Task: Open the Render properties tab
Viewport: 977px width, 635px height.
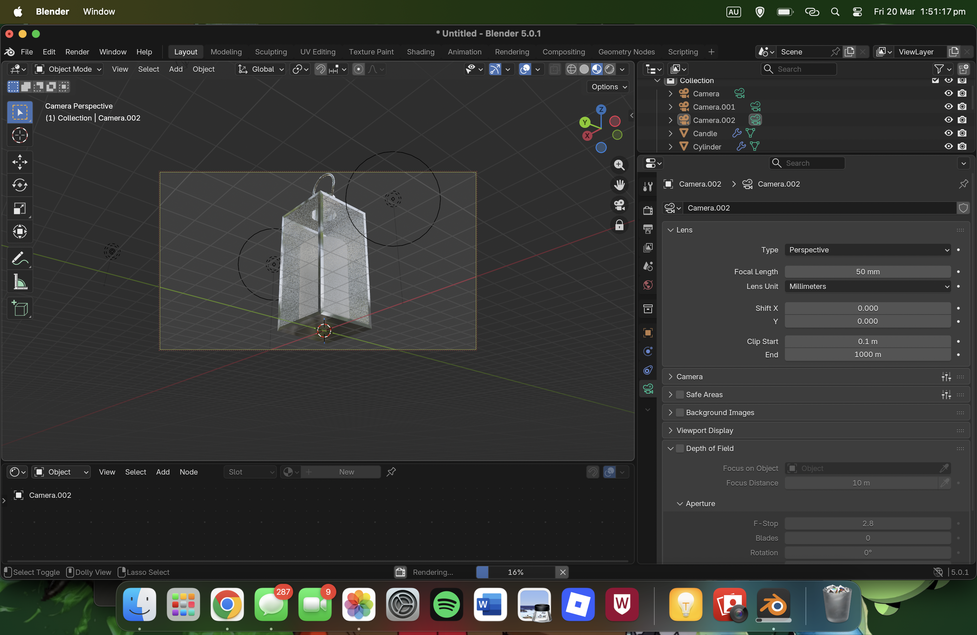Action: tap(648, 211)
